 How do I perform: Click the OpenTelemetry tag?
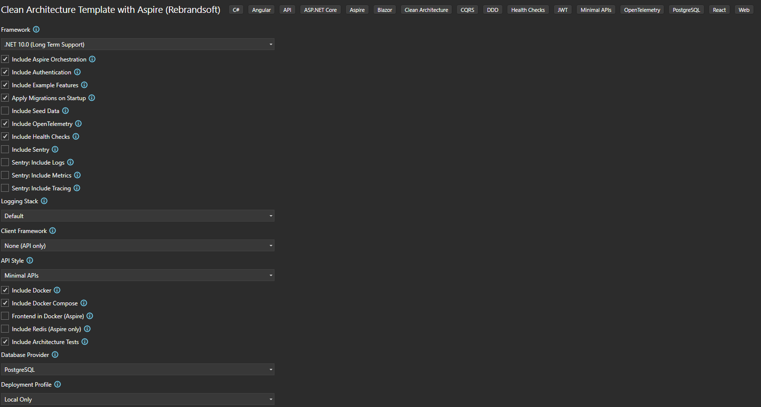coord(642,10)
